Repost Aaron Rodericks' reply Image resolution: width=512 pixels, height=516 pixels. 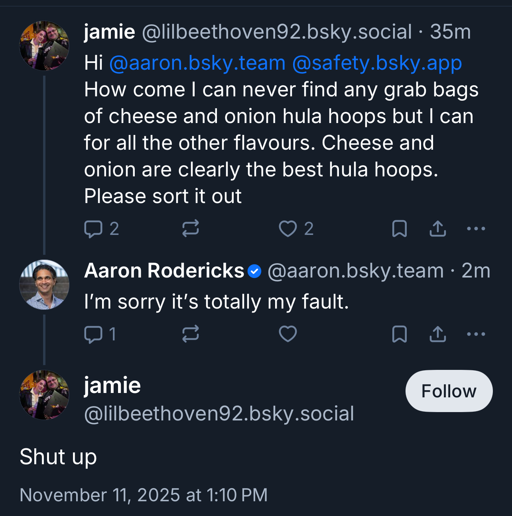pos(190,334)
